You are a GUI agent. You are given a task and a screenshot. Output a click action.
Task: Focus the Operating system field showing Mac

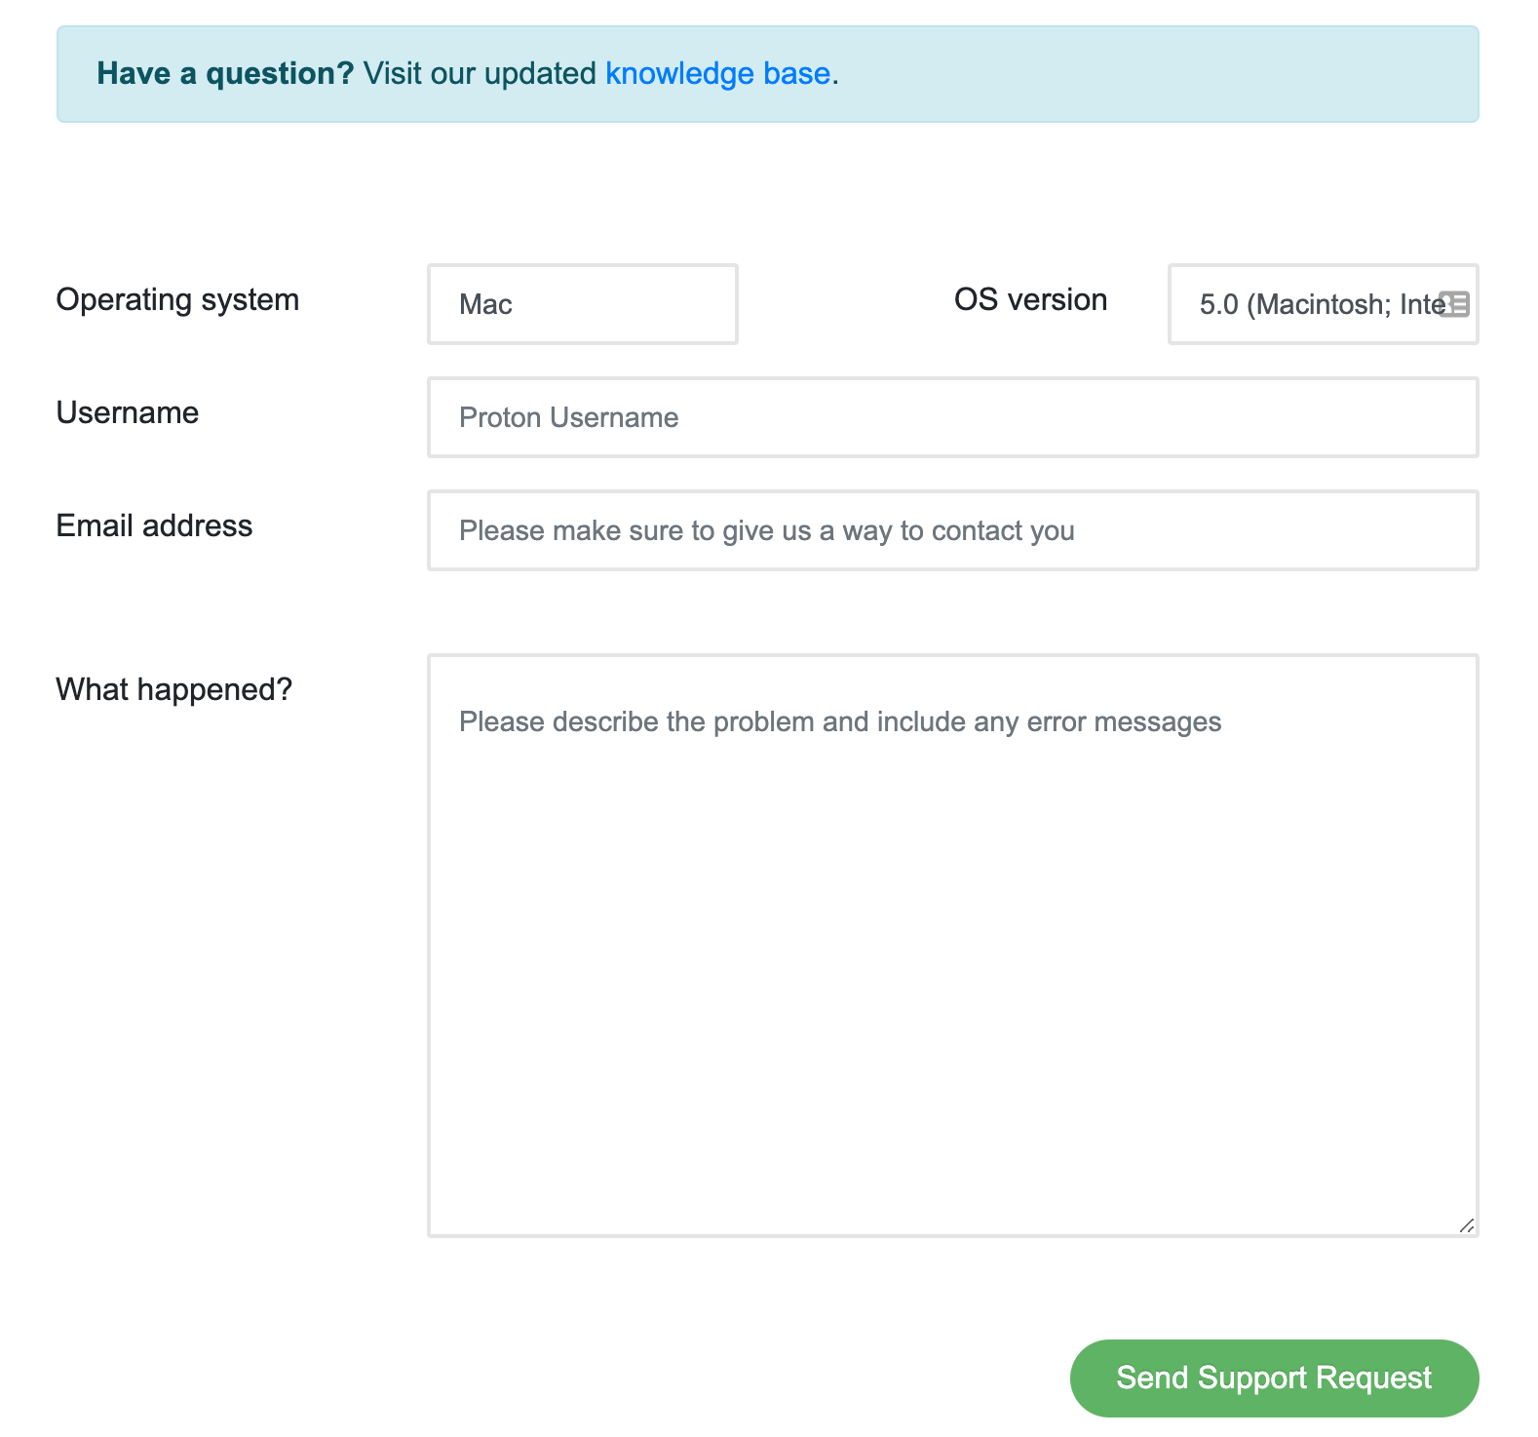[583, 304]
